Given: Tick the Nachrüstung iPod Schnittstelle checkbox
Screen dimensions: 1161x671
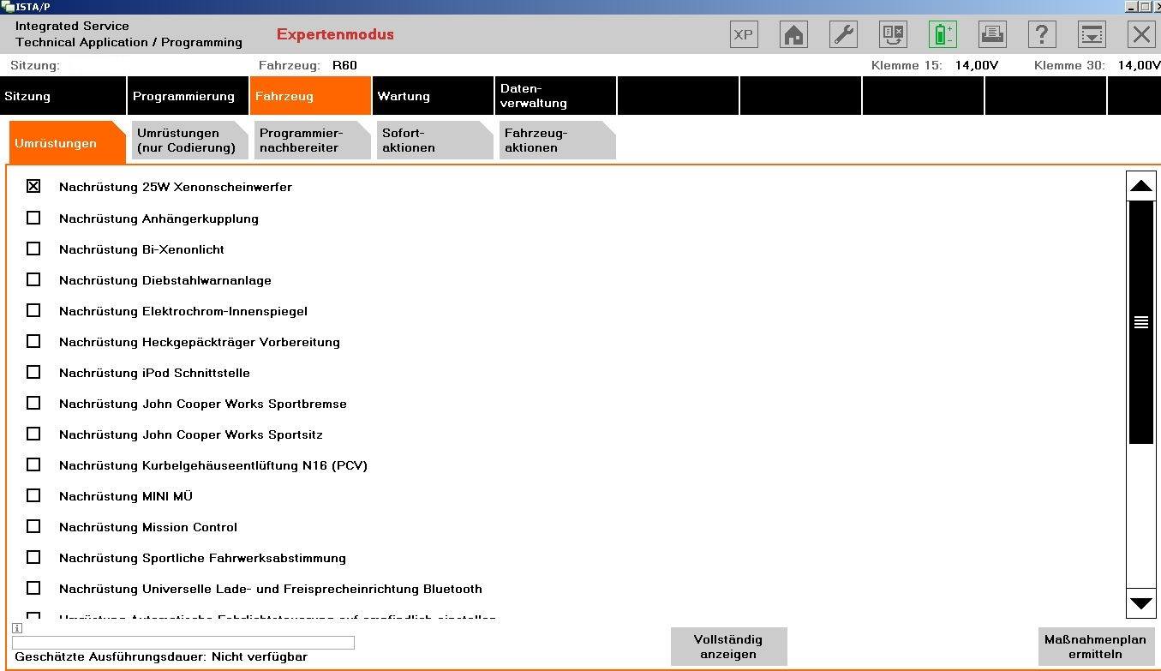Looking at the screenshot, I should [x=33, y=372].
